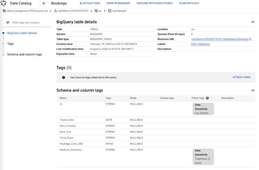
Task: Click the INT64 type of Package_Cost_USD
Action: click(x=109, y=144)
